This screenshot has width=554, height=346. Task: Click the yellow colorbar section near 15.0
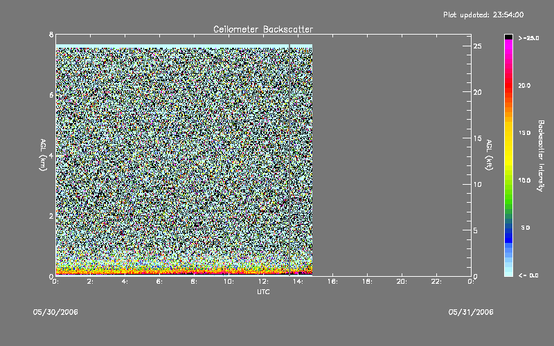pyautogui.click(x=508, y=140)
